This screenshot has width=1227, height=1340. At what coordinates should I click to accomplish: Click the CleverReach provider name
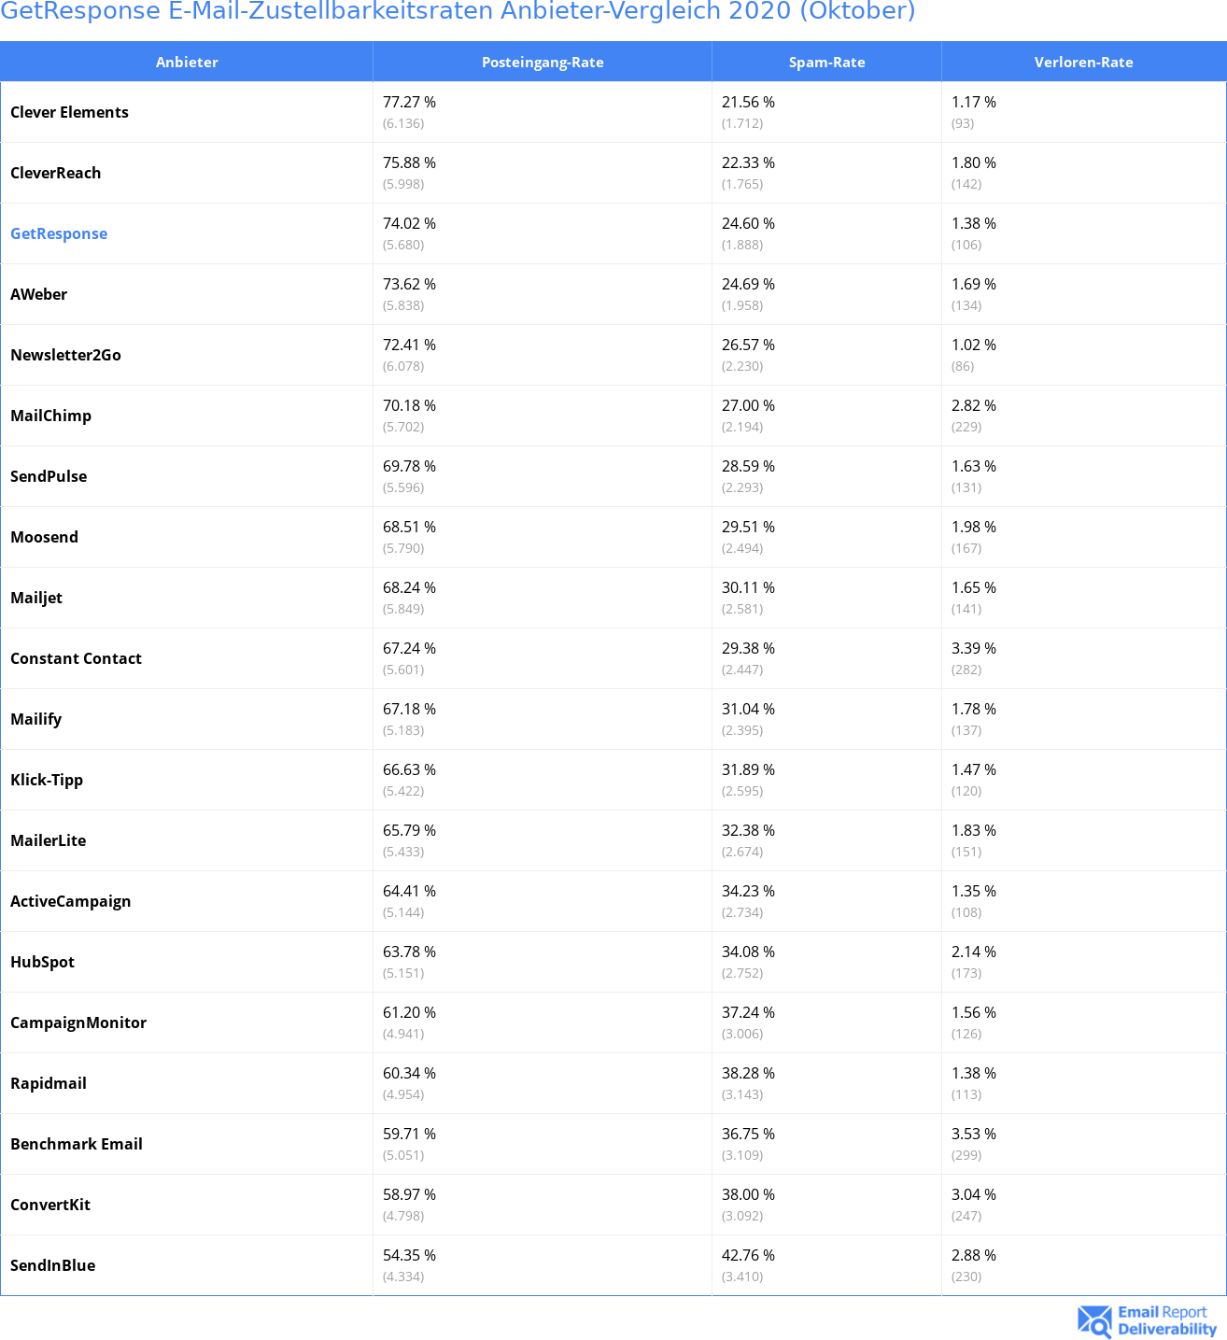coord(55,173)
